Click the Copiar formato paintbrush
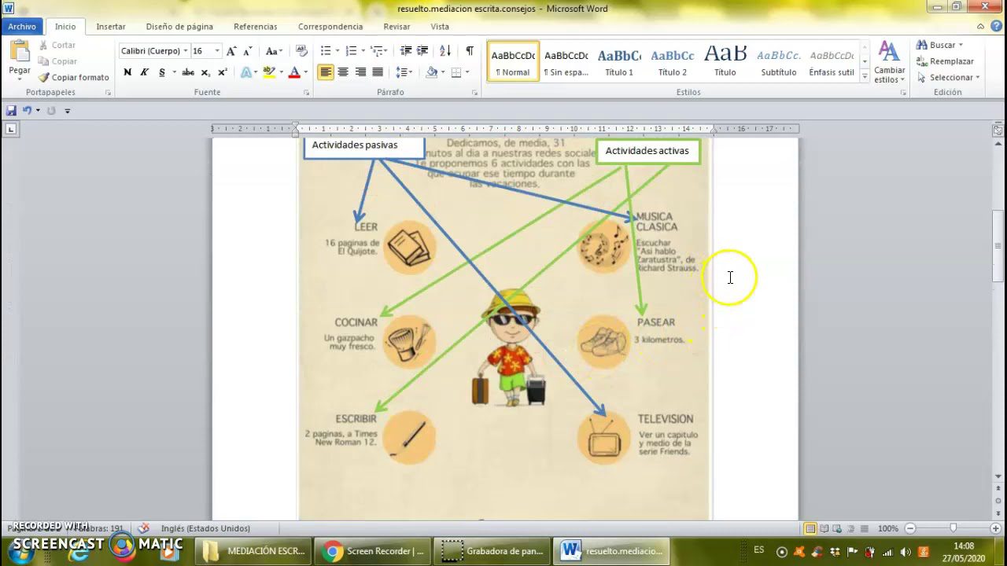 74,77
